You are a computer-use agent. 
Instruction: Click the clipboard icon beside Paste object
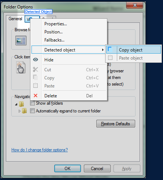[110, 58]
